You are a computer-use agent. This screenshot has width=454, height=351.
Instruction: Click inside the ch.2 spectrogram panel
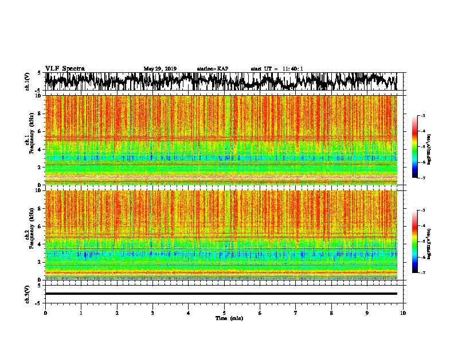point(221,235)
